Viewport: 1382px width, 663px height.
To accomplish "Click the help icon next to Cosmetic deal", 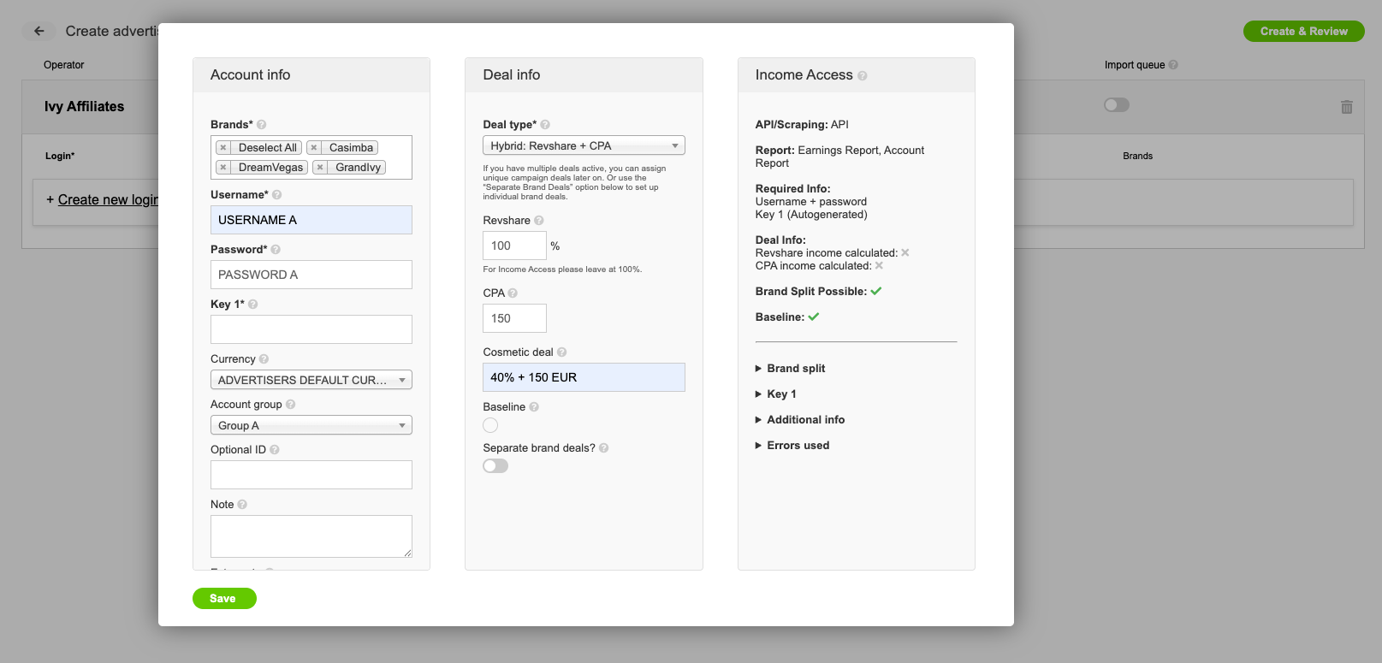I will point(562,352).
